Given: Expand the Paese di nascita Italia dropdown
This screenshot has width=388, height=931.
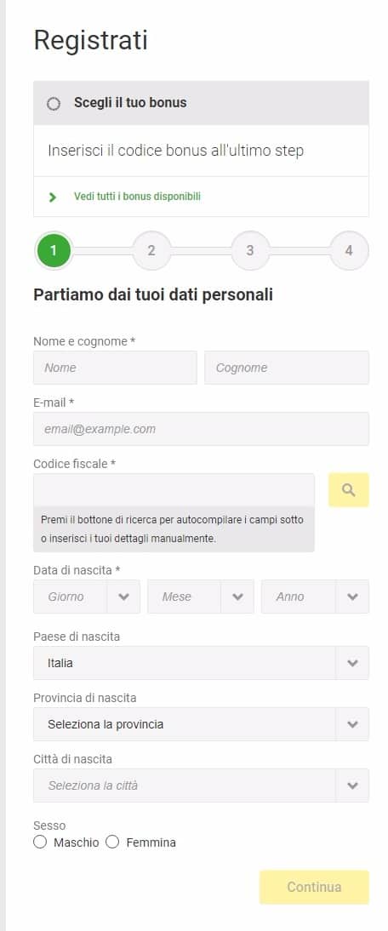Looking at the screenshot, I should tap(201, 663).
